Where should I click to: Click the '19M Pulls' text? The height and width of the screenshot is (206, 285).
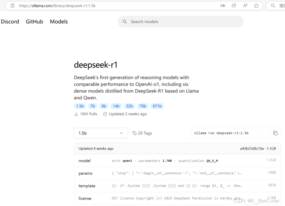point(89,114)
